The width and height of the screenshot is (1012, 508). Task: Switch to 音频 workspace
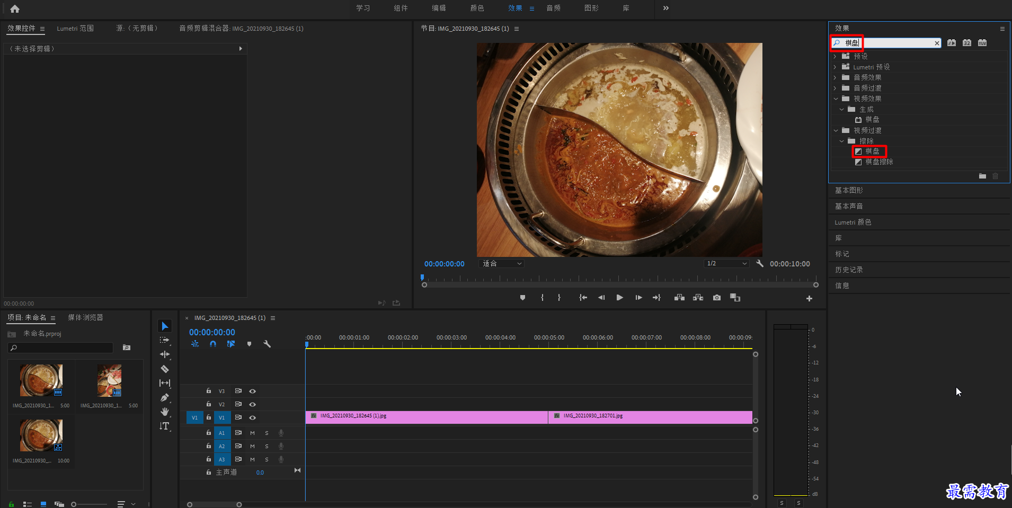pos(553,8)
